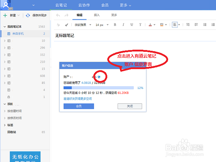Viewport: 216px width, 162px height.
Task: Click the 无标题笔记 title field
Action: (x=65, y=36)
